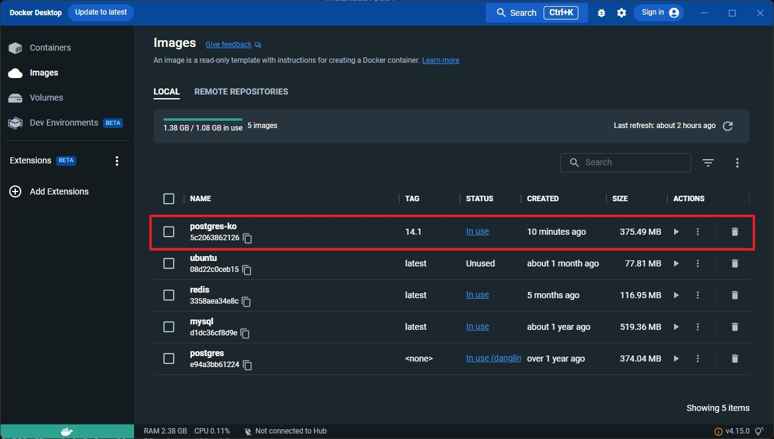Screen dimensions: 774x439
Task: Check the postgres e94a3bb61224 checkbox
Action: pos(169,359)
